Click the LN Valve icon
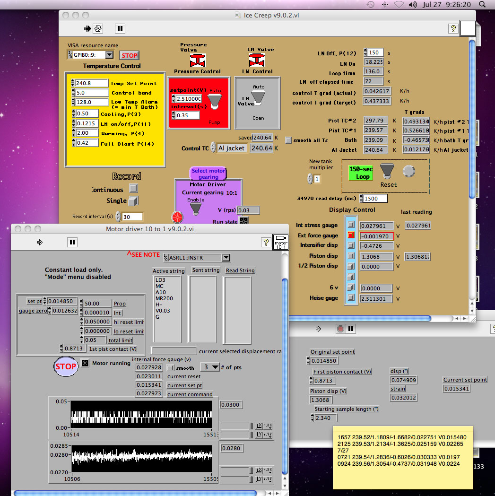The width and height of the screenshot is (495, 496). point(258,60)
